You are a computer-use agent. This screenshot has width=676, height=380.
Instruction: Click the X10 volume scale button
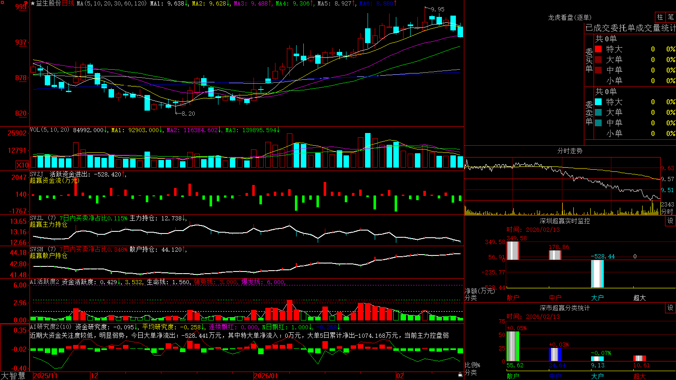(x=22, y=165)
